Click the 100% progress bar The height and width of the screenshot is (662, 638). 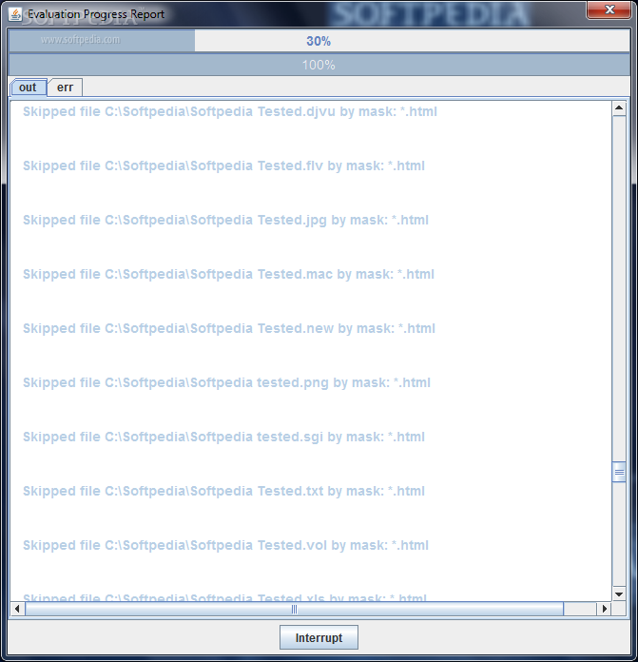319,65
